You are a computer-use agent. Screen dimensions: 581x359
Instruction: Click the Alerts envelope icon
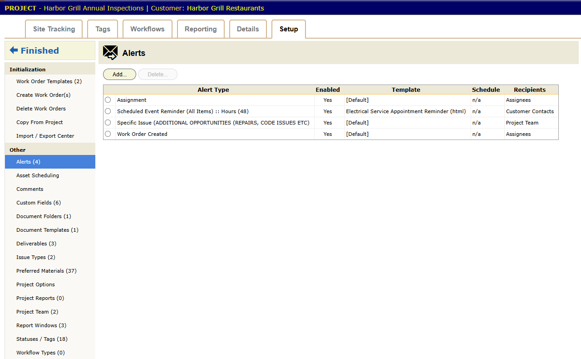[110, 53]
